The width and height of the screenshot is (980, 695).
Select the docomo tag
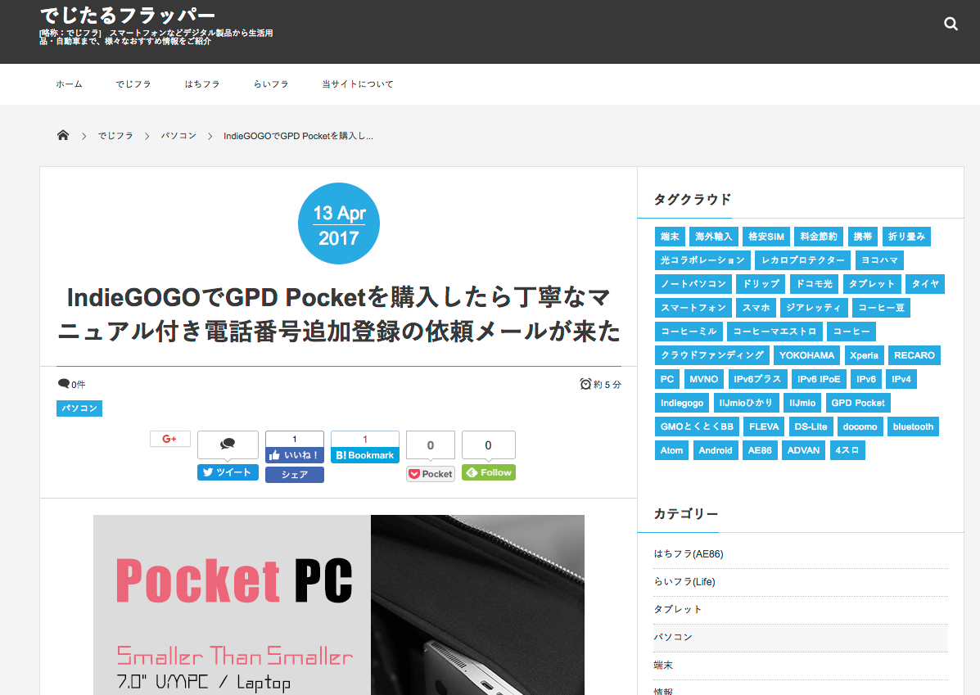pyautogui.click(x=860, y=426)
